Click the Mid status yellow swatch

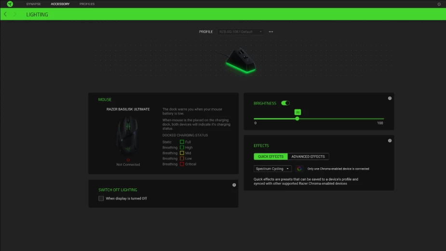(x=182, y=153)
